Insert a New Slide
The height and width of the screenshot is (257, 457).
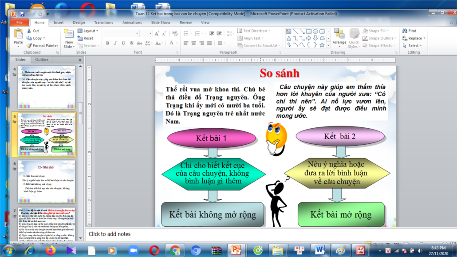(x=69, y=38)
